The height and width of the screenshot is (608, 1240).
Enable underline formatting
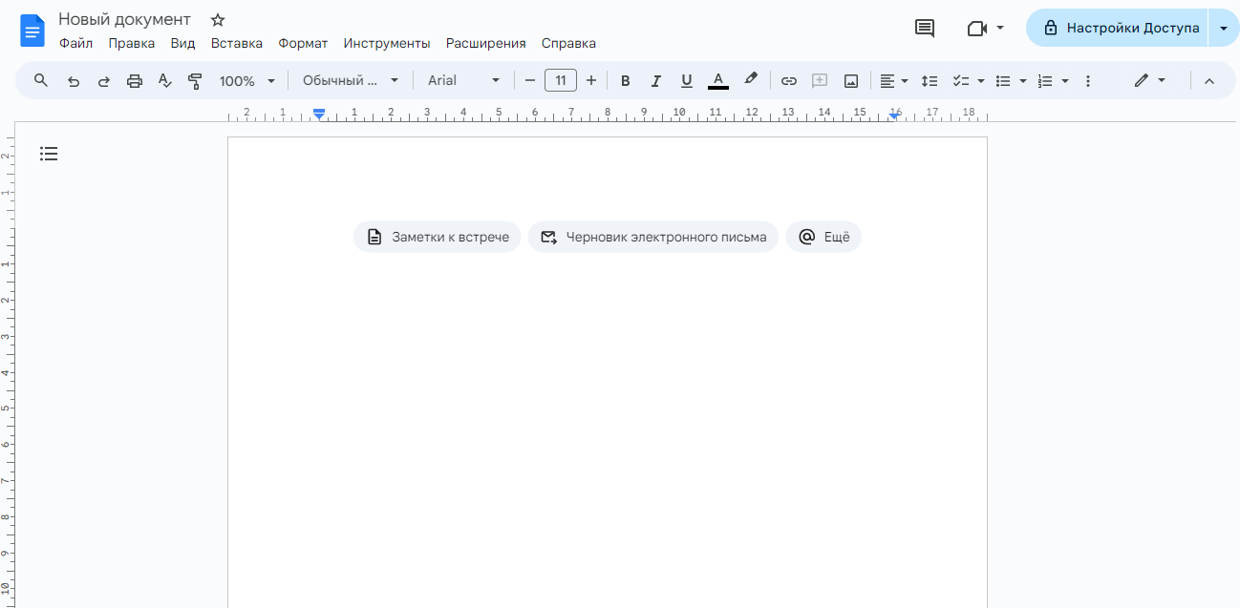686,80
